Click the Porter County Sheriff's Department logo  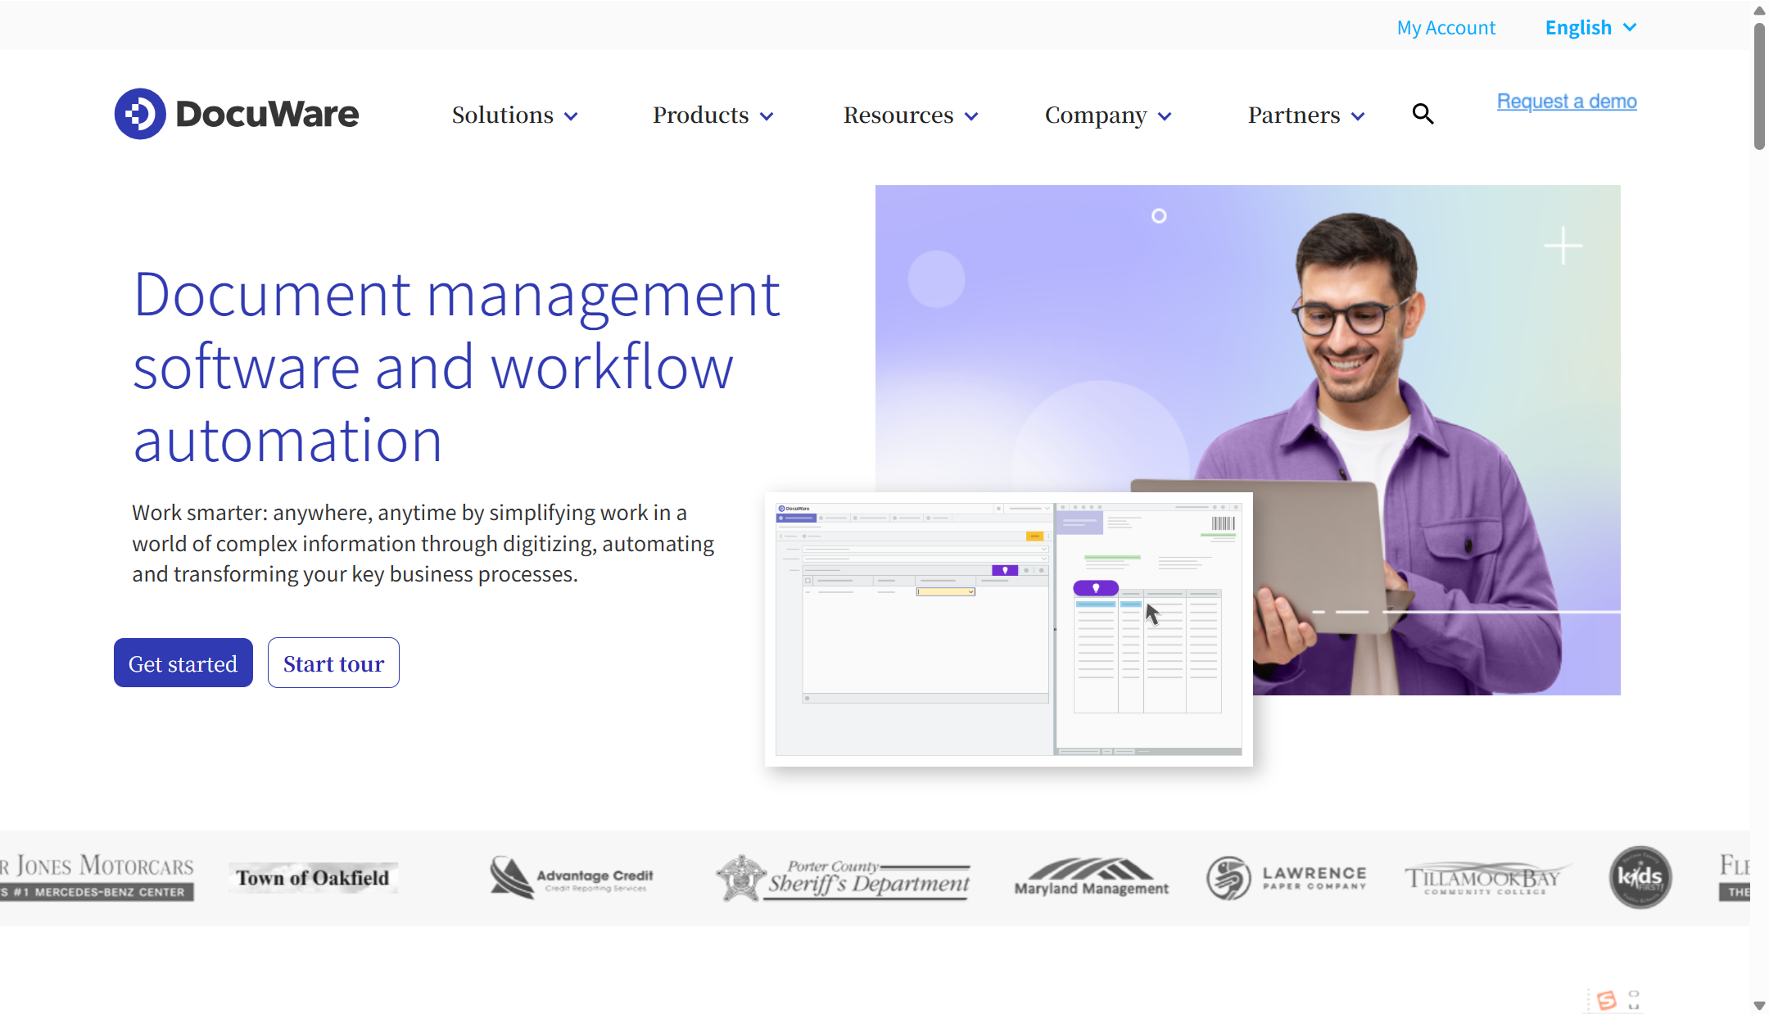(844, 879)
